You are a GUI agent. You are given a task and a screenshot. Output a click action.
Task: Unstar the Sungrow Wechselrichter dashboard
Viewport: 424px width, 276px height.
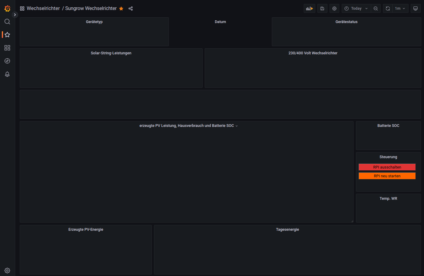[x=121, y=9]
